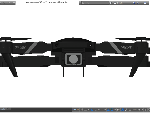The height and width of the screenshot is (113, 150).
Task: Open workspace switching dropdown arrow
Action: point(142,110)
